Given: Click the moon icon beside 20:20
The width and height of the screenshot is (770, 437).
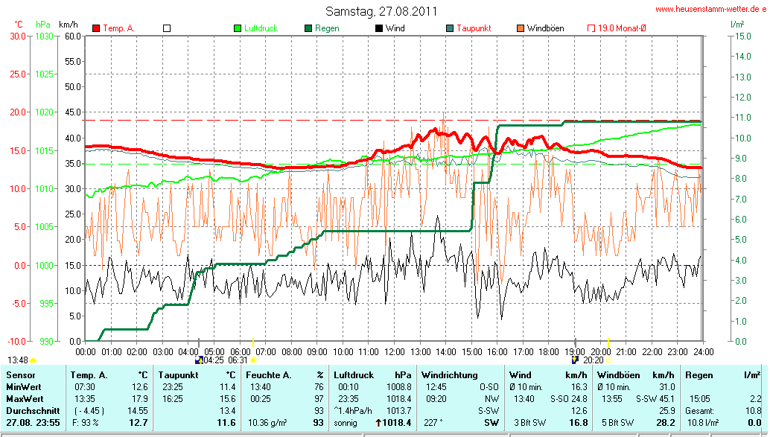Looking at the screenshot, I should pyautogui.click(x=574, y=360).
